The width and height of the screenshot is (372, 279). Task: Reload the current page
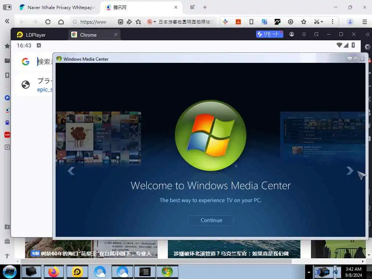(x=48, y=22)
